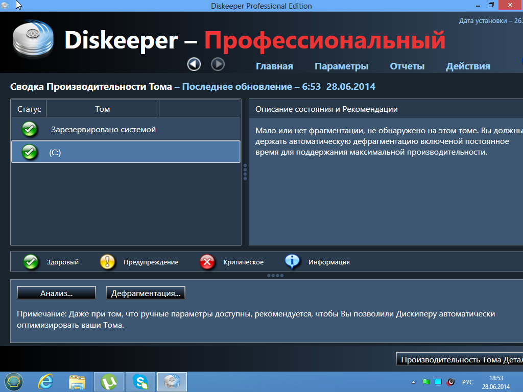Click the Здоровый legend green check icon
Screen dimensions: 523x392
click(x=31, y=262)
